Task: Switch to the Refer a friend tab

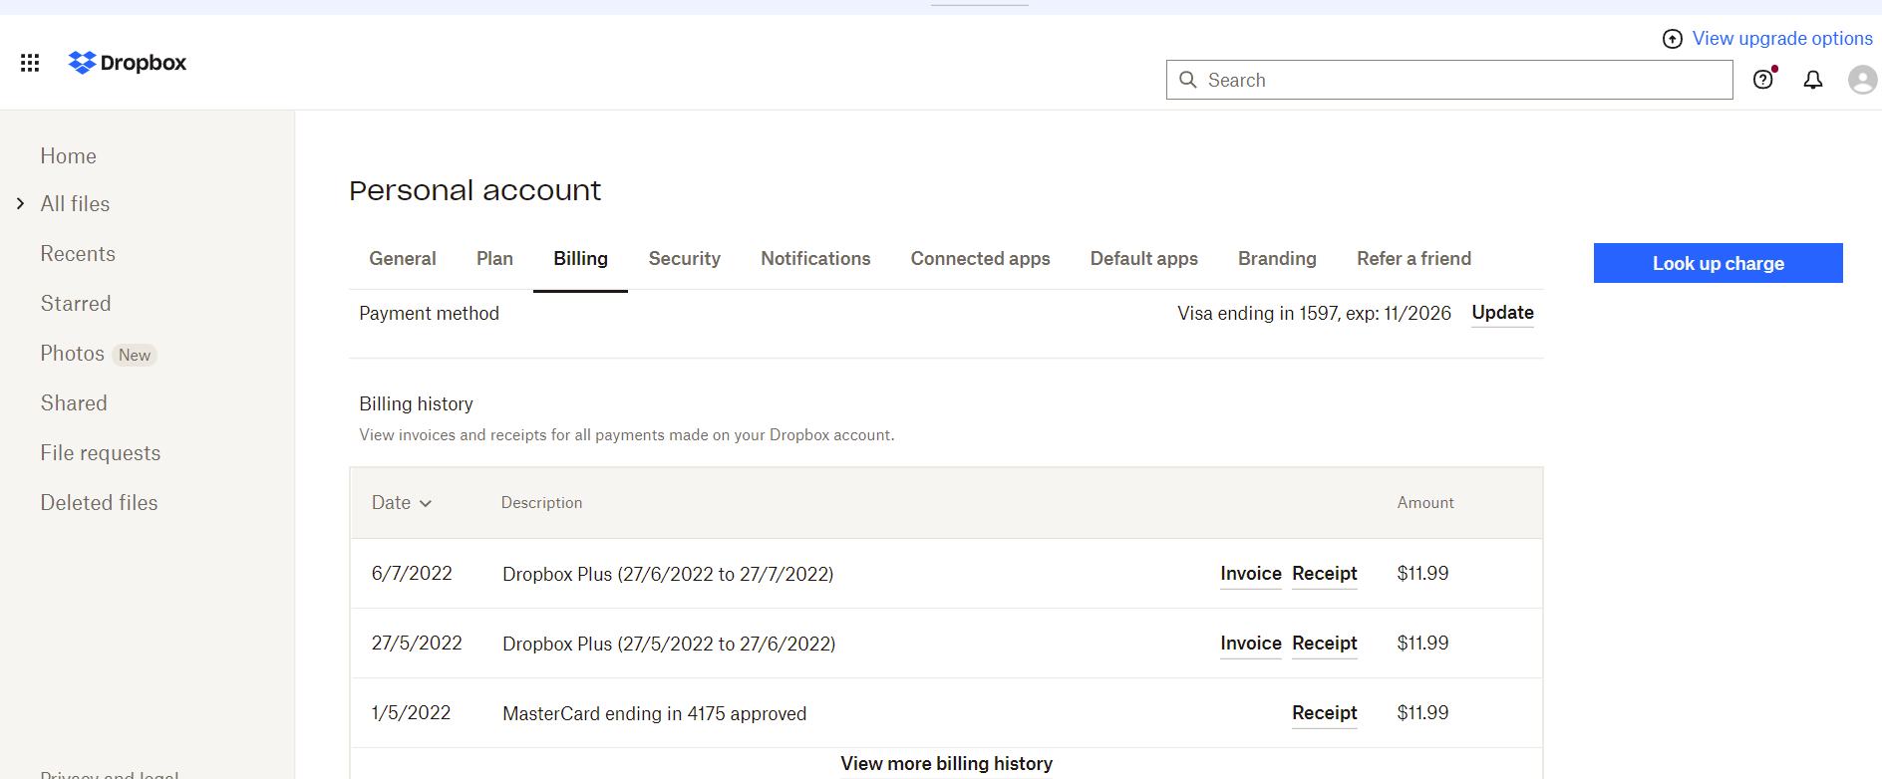Action: [1413, 259]
